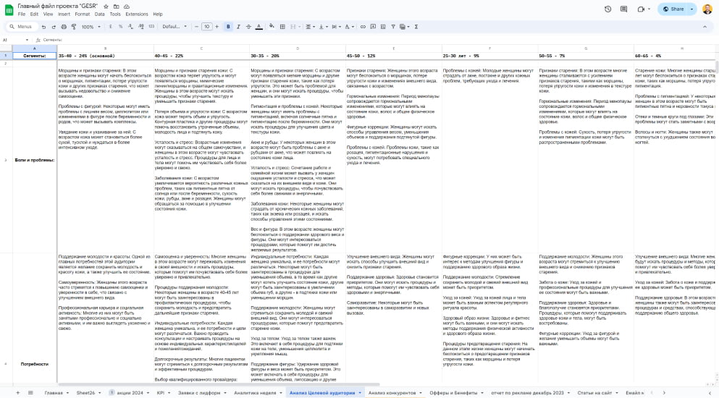Click the font size field showing 10
Image resolution: width=719 pixels, height=398 pixels.
point(207,27)
